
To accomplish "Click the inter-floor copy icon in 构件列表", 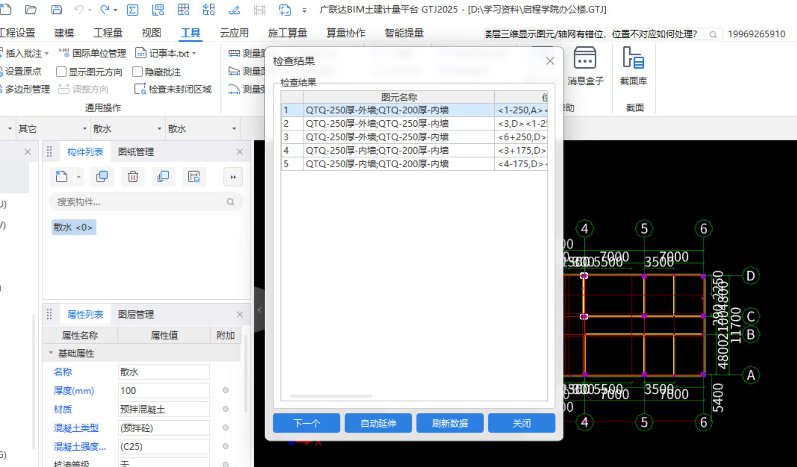I will coord(163,177).
